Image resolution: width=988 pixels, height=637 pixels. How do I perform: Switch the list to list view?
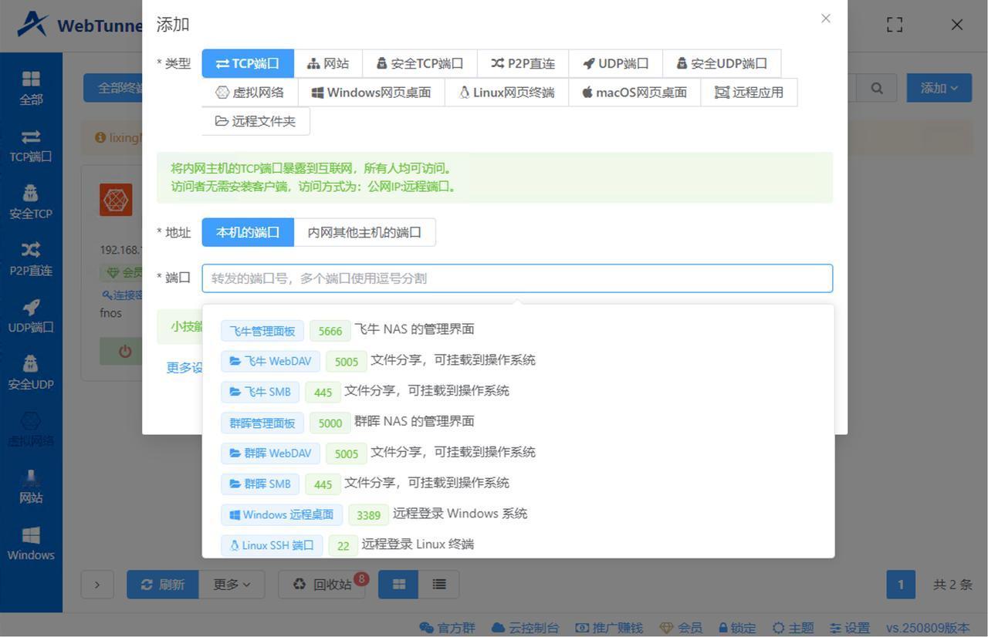pos(439,585)
